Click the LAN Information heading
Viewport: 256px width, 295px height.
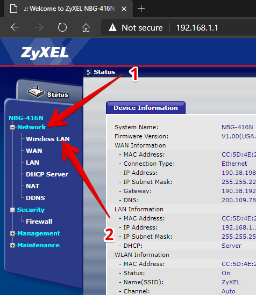pyautogui.click(x=139, y=209)
